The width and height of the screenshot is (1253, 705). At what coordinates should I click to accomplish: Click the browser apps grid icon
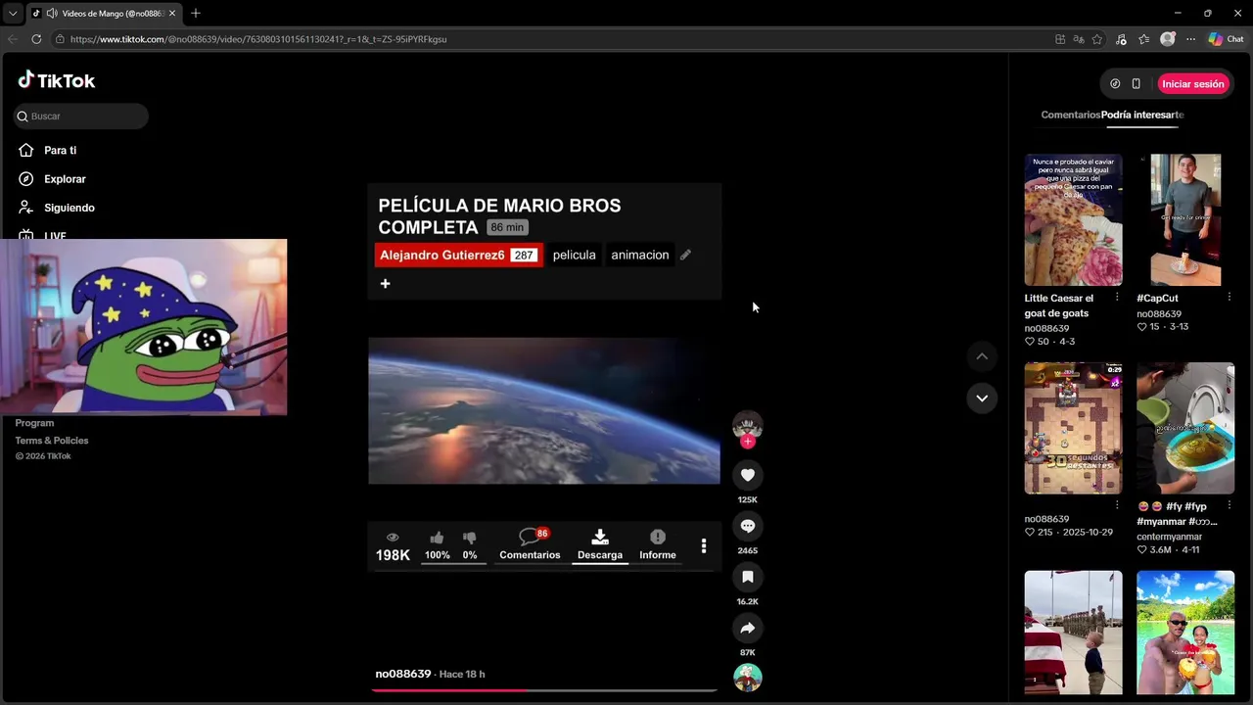point(1060,39)
